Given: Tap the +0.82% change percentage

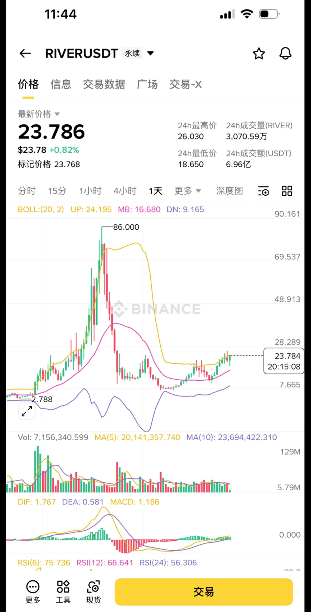Looking at the screenshot, I should 64,150.
